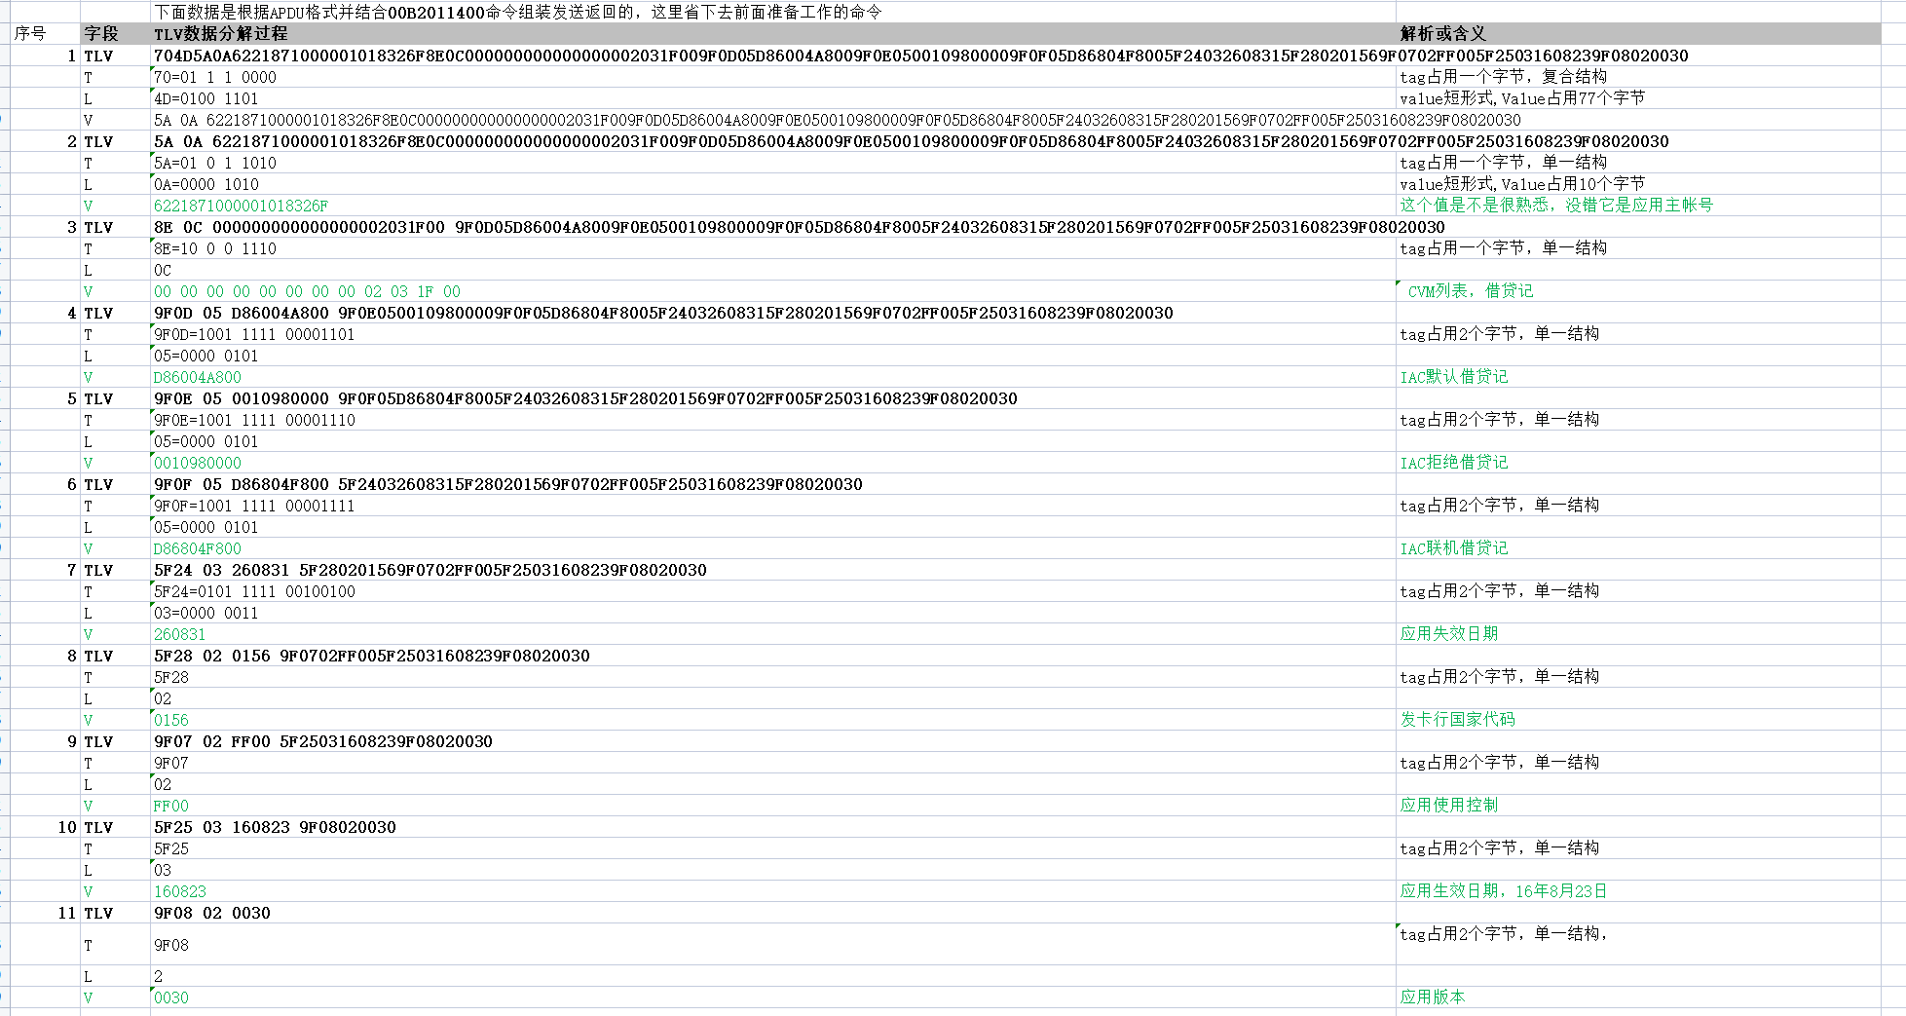Select the "应用生效日期，16年8月23日" cell
This screenshot has width=1906, height=1016.
coord(1503,891)
